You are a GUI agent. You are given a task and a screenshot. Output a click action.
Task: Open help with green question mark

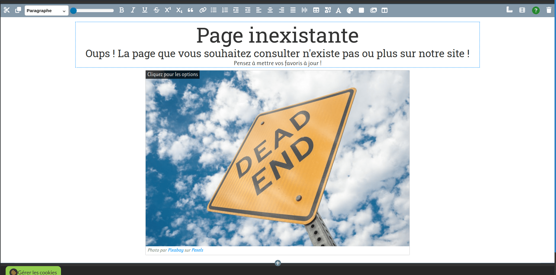pyautogui.click(x=536, y=10)
